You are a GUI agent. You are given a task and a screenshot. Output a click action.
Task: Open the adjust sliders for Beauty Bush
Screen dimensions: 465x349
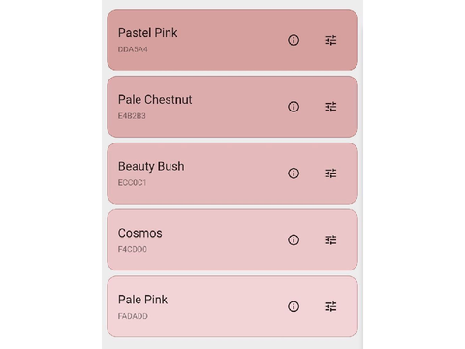[x=330, y=174]
